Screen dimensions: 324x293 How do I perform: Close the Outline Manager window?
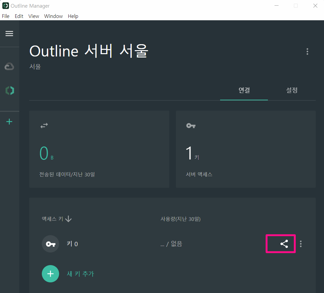click(315, 6)
